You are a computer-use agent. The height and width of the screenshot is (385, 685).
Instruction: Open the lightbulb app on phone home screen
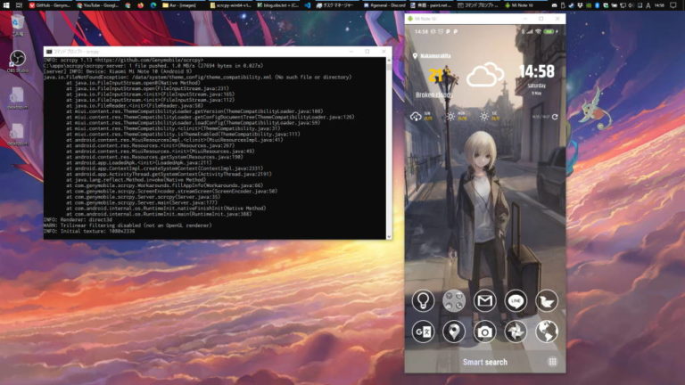423,300
